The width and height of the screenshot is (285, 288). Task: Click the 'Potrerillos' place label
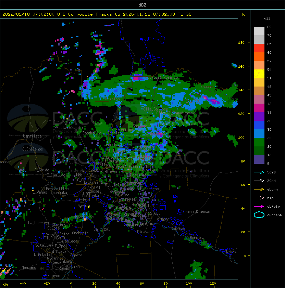(57, 189)
